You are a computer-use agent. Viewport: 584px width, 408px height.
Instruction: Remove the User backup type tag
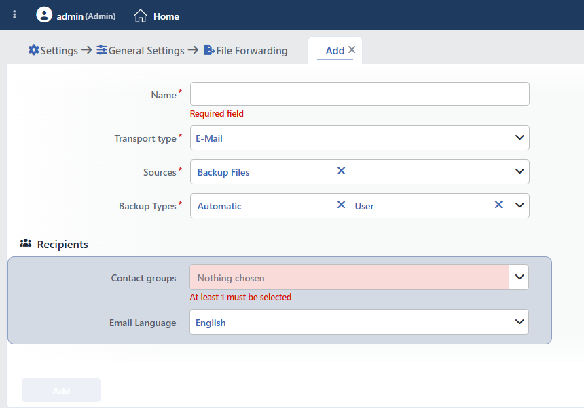click(x=498, y=205)
